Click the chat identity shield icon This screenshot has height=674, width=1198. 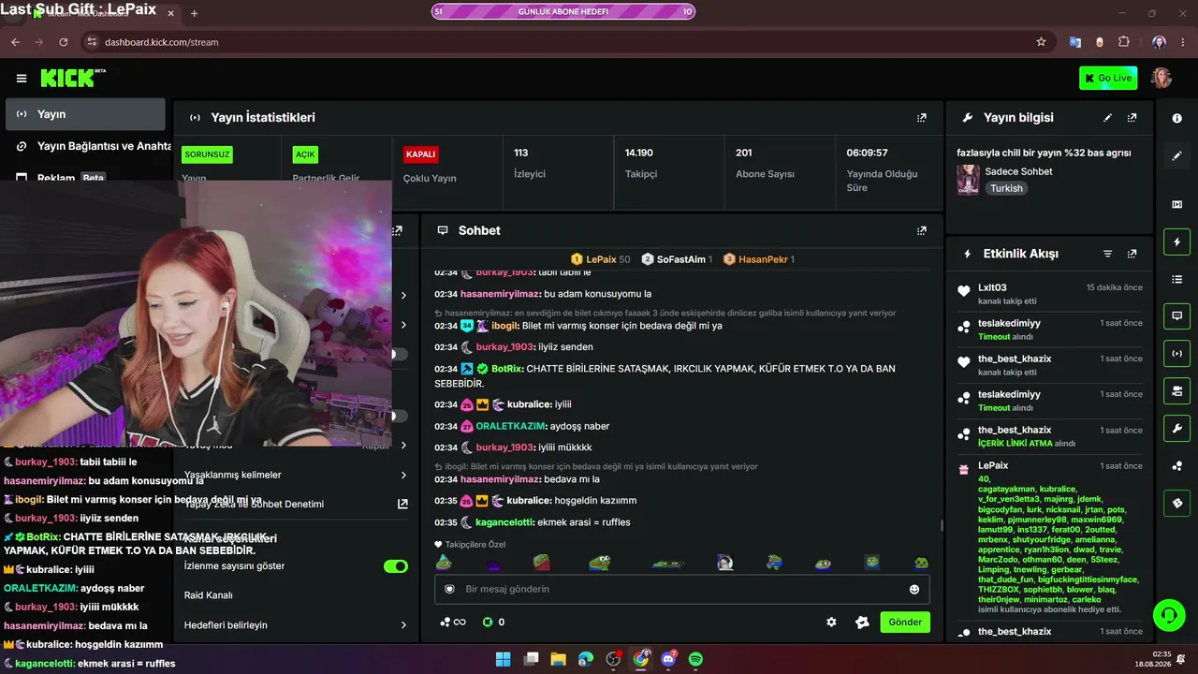click(449, 589)
